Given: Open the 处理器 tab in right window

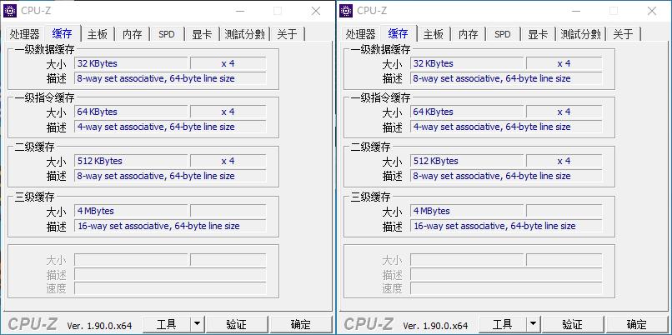Looking at the screenshot, I should (x=361, y=34).
